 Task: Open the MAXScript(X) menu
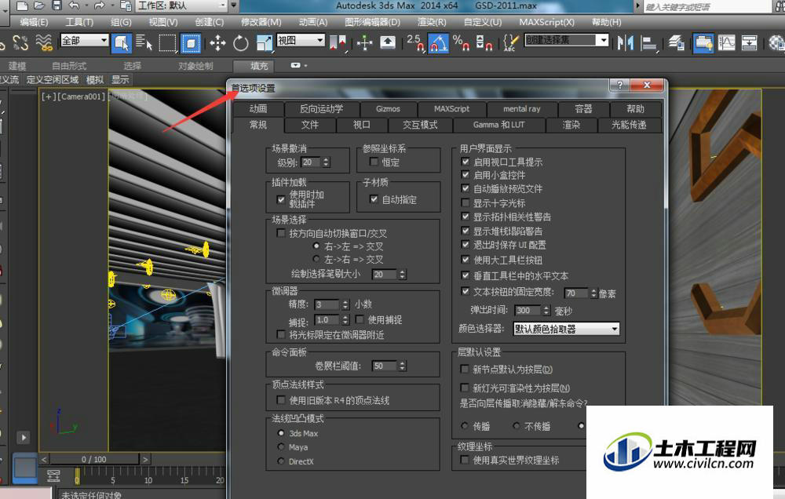[546, 22]
